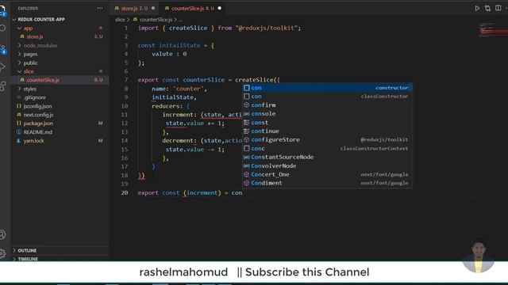Click line number 7 in gutter
Screen dimensions: 508x285
126,80
